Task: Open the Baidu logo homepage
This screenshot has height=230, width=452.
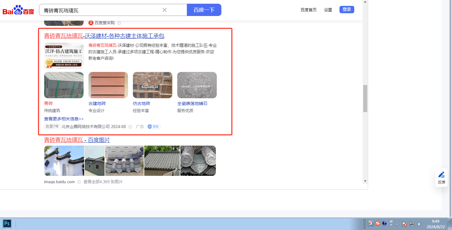Action: click(18, 10)
